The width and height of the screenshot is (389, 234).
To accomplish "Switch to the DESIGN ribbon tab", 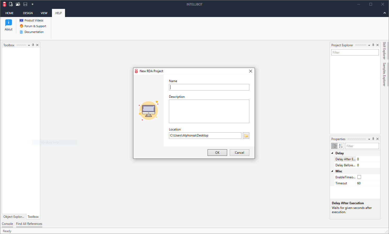I will click(28, 13).
